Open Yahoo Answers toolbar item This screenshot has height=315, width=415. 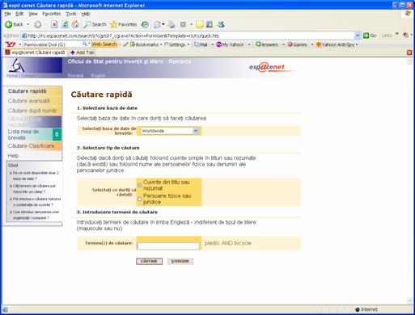point(267,44)
